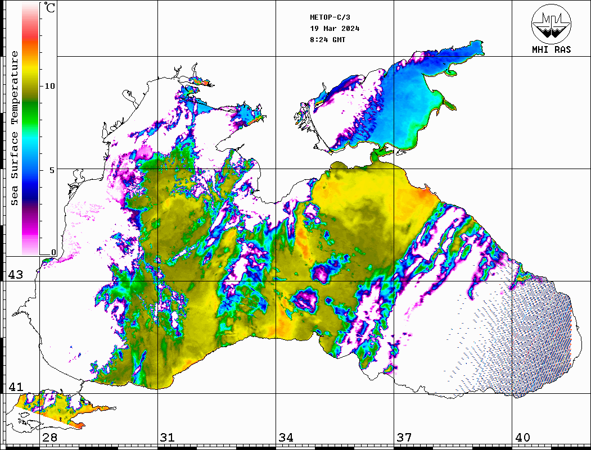Click the '5' tick on temperature scale
The image size is (591, 450).
click(x=52, y=170)
